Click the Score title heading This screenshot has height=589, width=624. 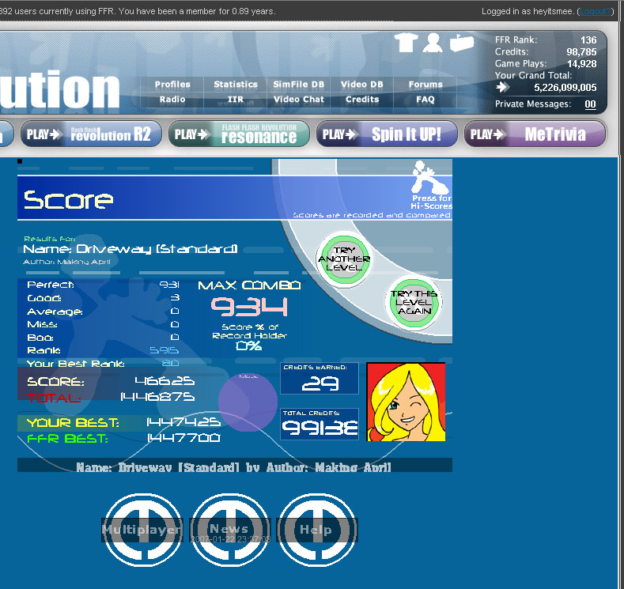click(69, 199)
